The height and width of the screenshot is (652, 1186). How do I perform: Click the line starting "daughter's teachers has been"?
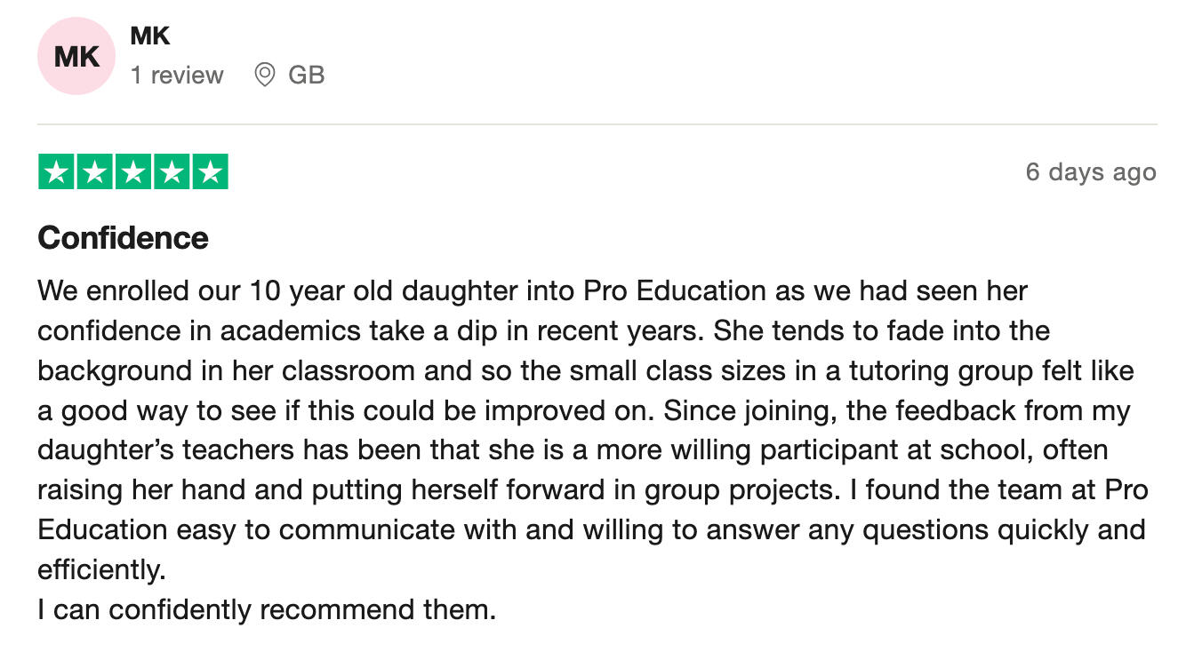[573, 450]
